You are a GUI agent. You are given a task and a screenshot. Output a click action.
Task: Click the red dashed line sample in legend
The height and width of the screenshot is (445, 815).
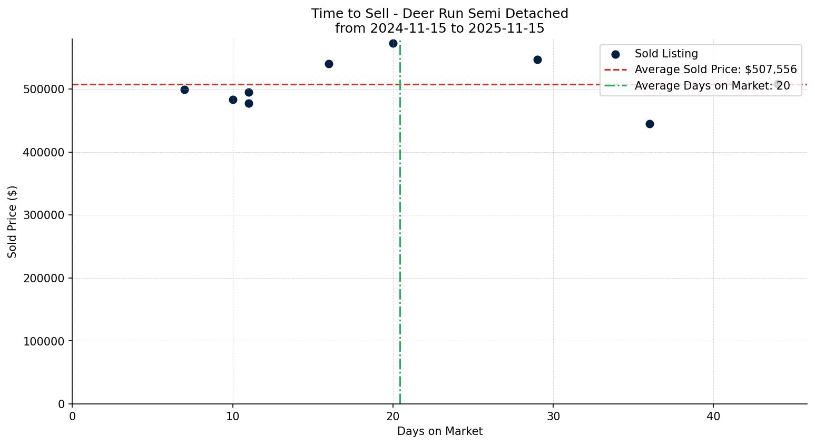tap(615, 70)
